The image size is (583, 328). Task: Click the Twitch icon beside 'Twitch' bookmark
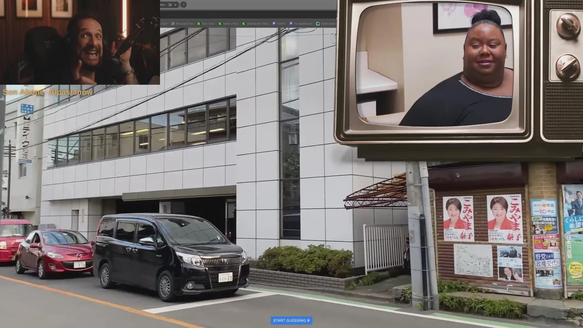click(274, 24)
